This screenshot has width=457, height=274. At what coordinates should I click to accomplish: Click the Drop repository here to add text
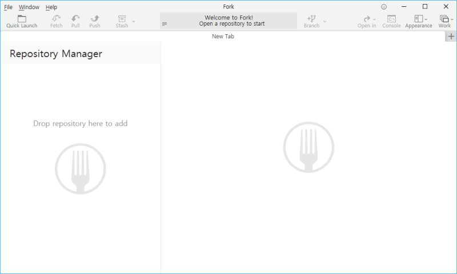[81, 123]
